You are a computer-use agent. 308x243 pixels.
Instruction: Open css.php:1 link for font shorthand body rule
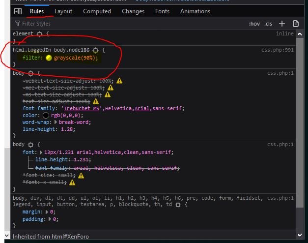(x=280, y=145)
